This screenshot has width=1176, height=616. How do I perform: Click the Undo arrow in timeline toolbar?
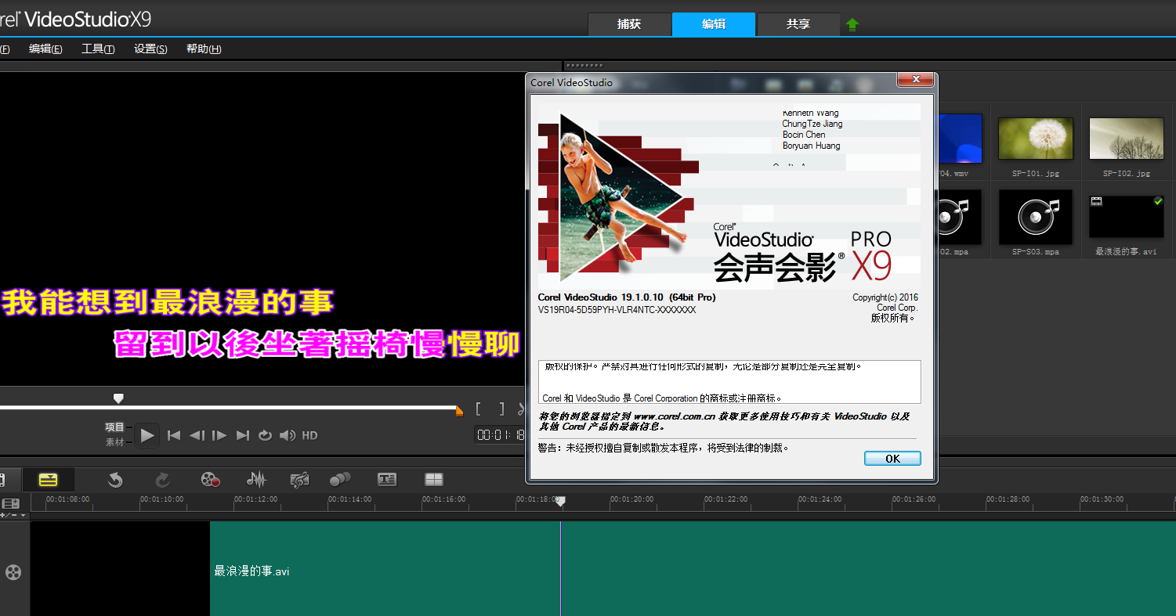115,480
